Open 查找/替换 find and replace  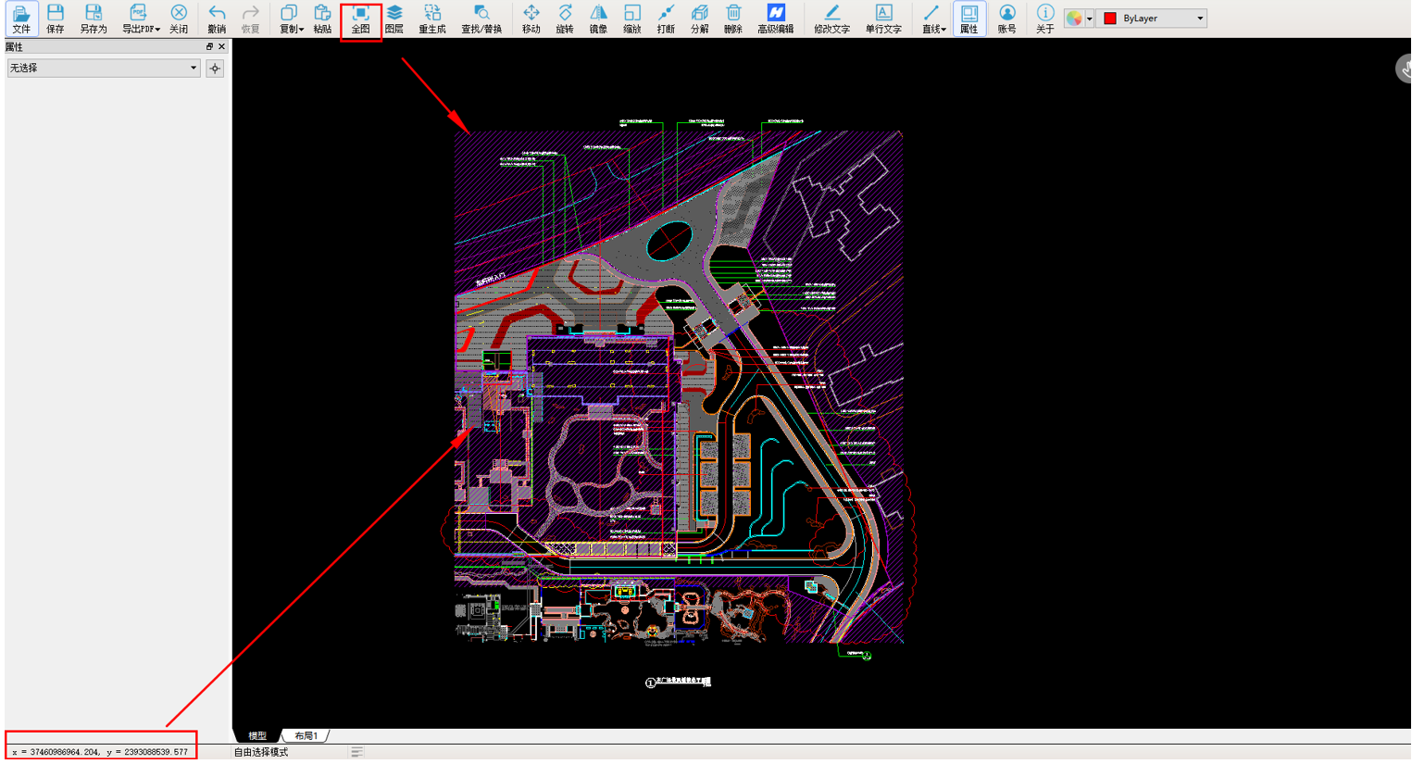pyautogui.click(x=481, y=19)
